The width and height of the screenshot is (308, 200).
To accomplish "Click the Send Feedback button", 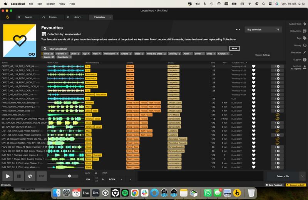I will [274, 185].
